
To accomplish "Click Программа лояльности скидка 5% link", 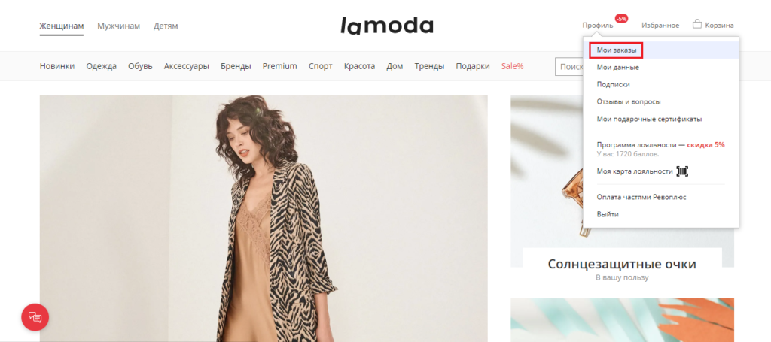I will tap(660, 145).
